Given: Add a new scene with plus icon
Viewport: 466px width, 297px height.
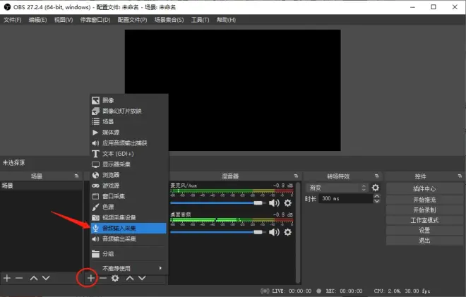Looking at the screenshot, I should pos(7,278).
